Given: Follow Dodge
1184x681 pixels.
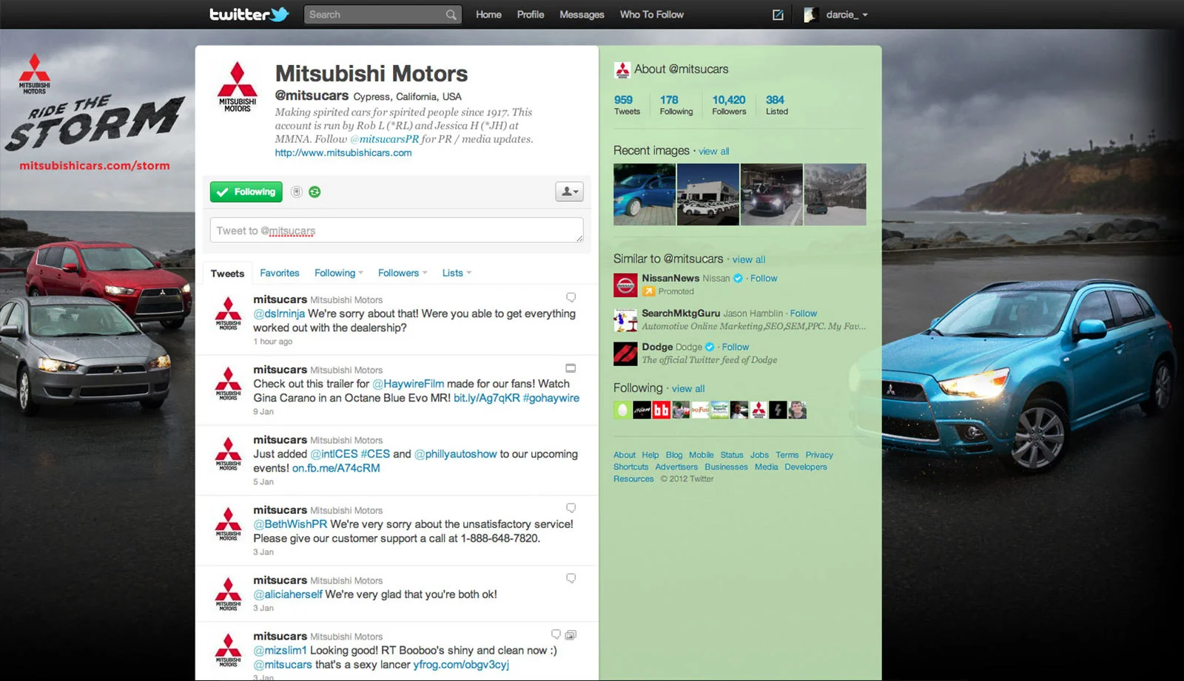Looking at the screenshot, I should (x=736, y=347).
